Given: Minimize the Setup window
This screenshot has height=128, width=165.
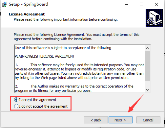Looking at the screenshot, I should point(127,4).
